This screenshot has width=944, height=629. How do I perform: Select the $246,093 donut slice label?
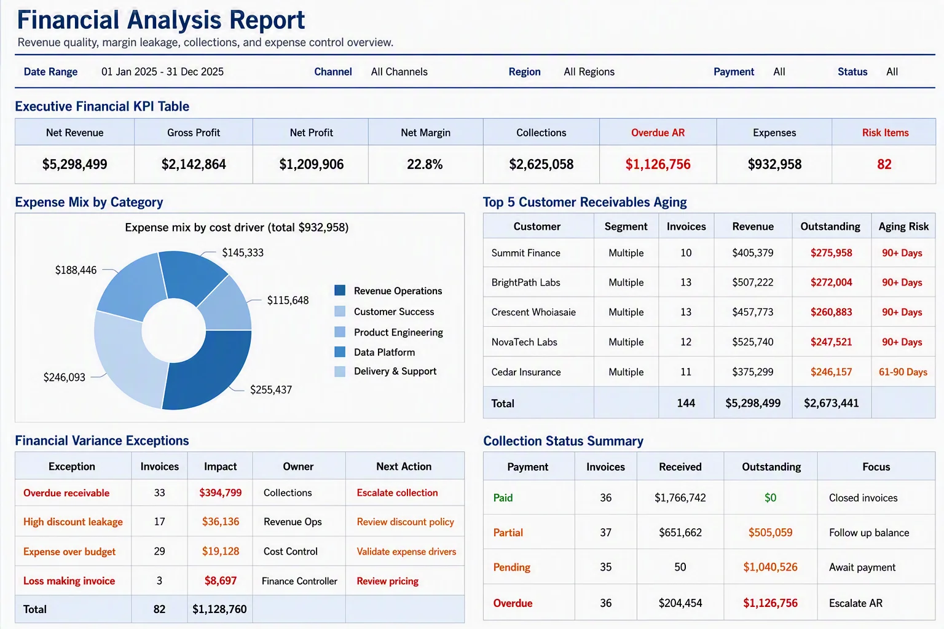click(64, 377)
